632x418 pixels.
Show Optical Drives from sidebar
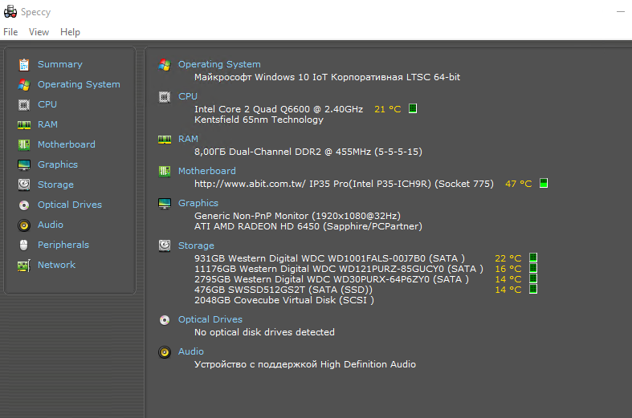click(70, 205)
